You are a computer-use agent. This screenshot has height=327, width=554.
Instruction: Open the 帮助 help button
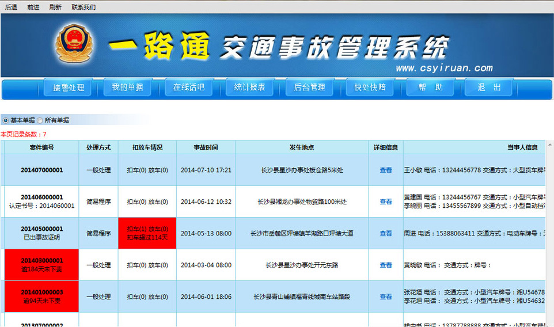[x=430, y=88]
